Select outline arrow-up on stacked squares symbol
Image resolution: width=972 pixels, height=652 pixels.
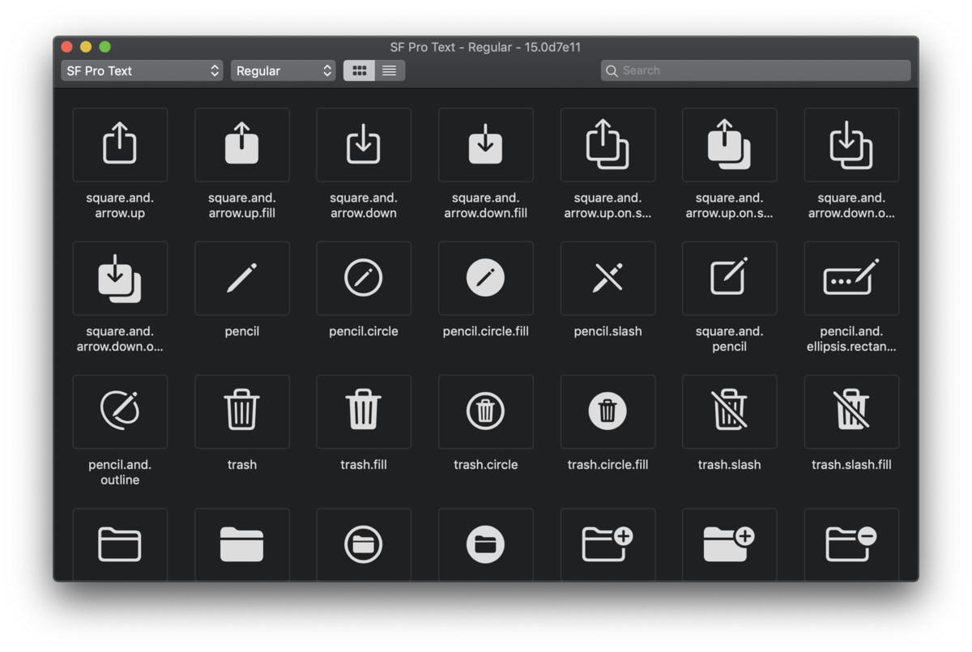[607, 144]
